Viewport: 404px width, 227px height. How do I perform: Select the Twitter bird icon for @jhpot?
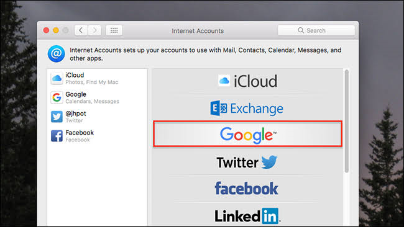click(57, 117)
